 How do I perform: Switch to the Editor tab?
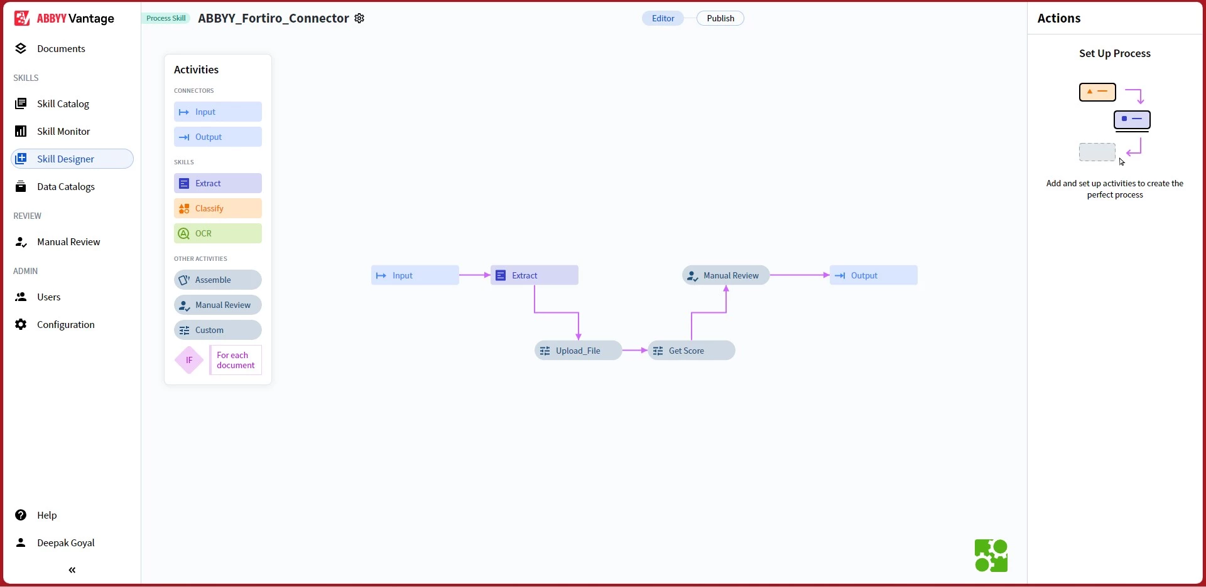(663, 19)
